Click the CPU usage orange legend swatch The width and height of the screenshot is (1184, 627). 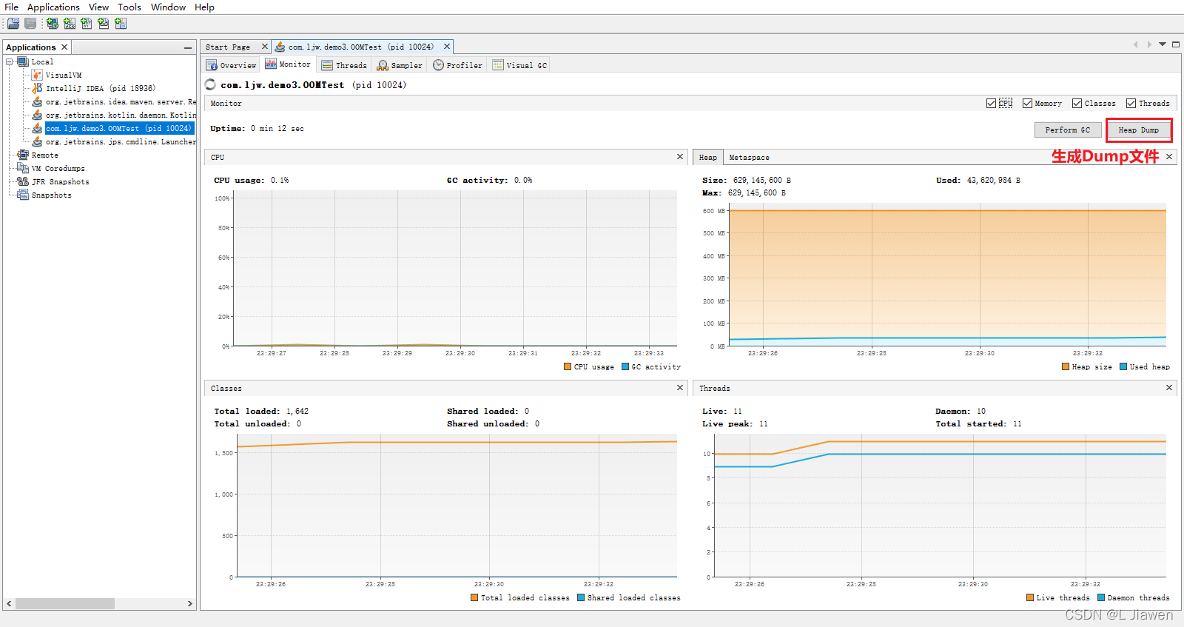click(568, 366)
